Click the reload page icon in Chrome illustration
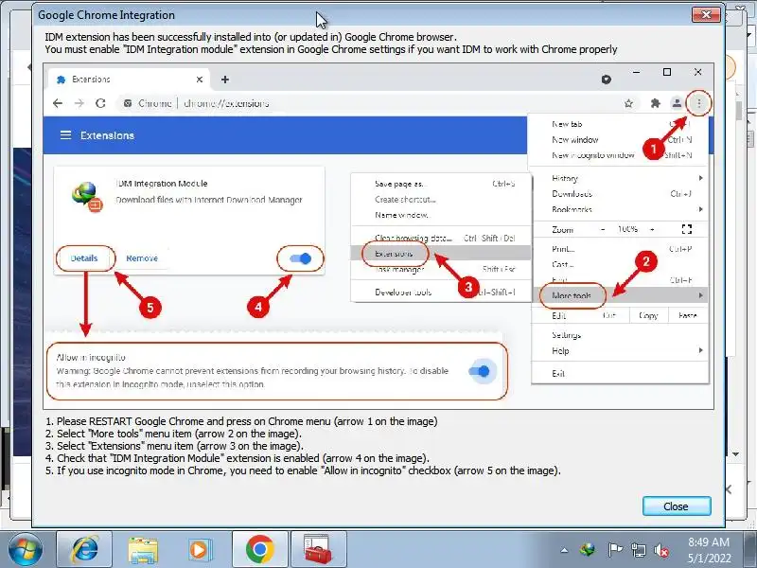 click(100, 103)
